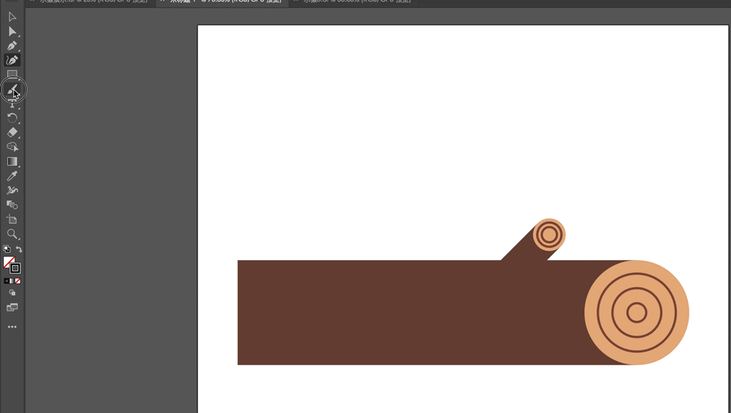This screenshot has height=413, width=731.
Task: Select the Zoom magnifier tool
Action: [12, 234]
